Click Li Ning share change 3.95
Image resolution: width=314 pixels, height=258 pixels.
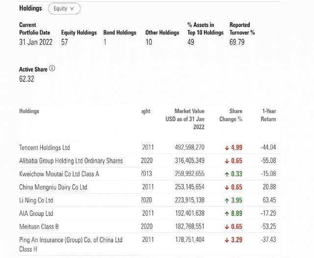tap(234, 200)
